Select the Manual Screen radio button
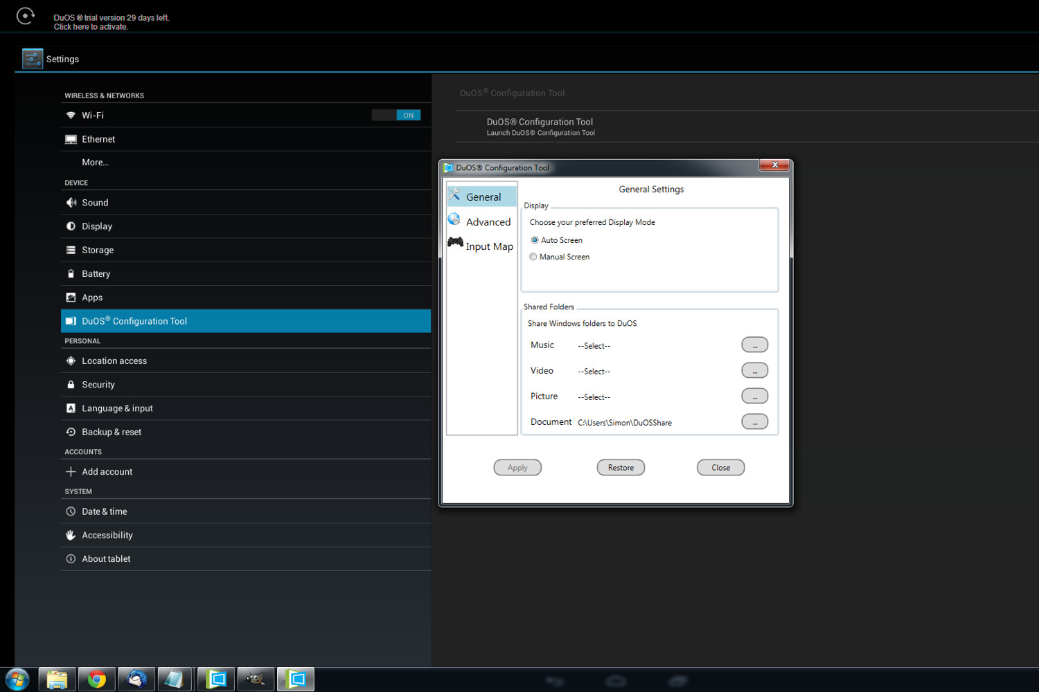Viewport: 1039px width, 692px height. tap(533, 257)
